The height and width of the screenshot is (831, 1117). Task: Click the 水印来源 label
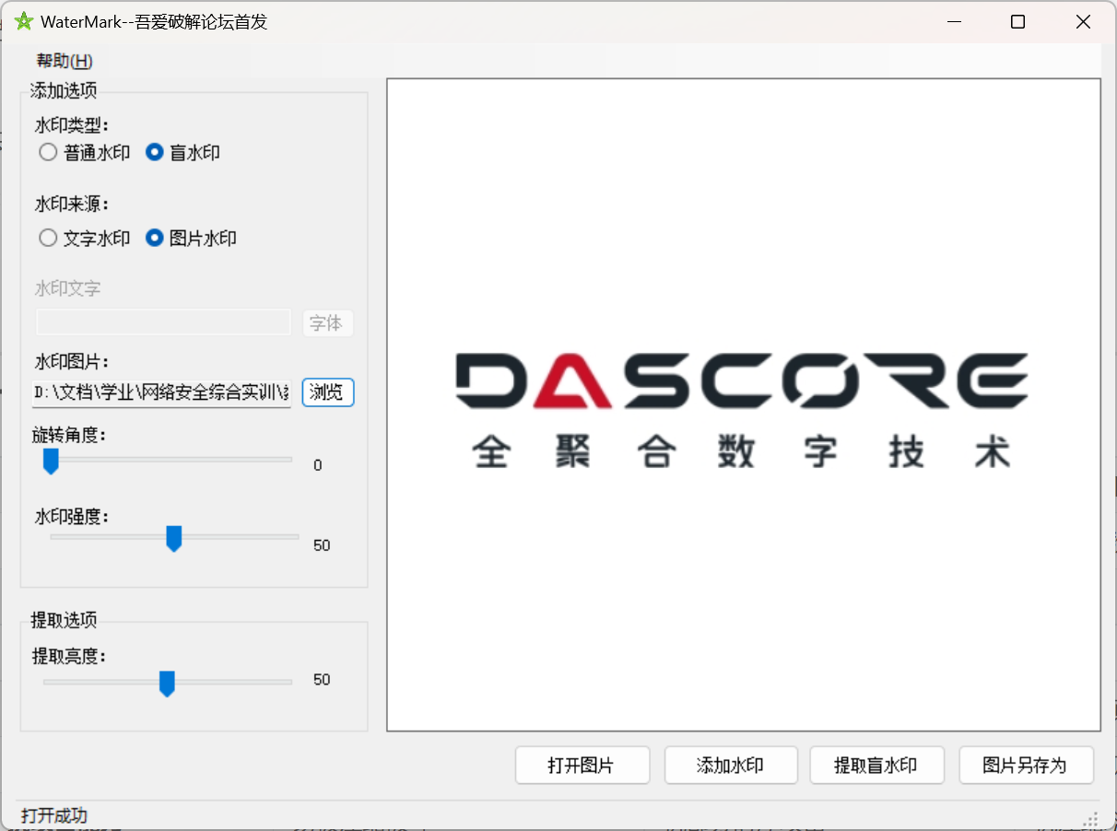point(72,204)
